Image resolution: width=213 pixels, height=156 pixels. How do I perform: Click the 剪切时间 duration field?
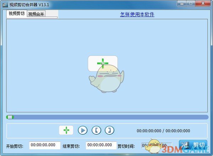[x=157, y=146]
